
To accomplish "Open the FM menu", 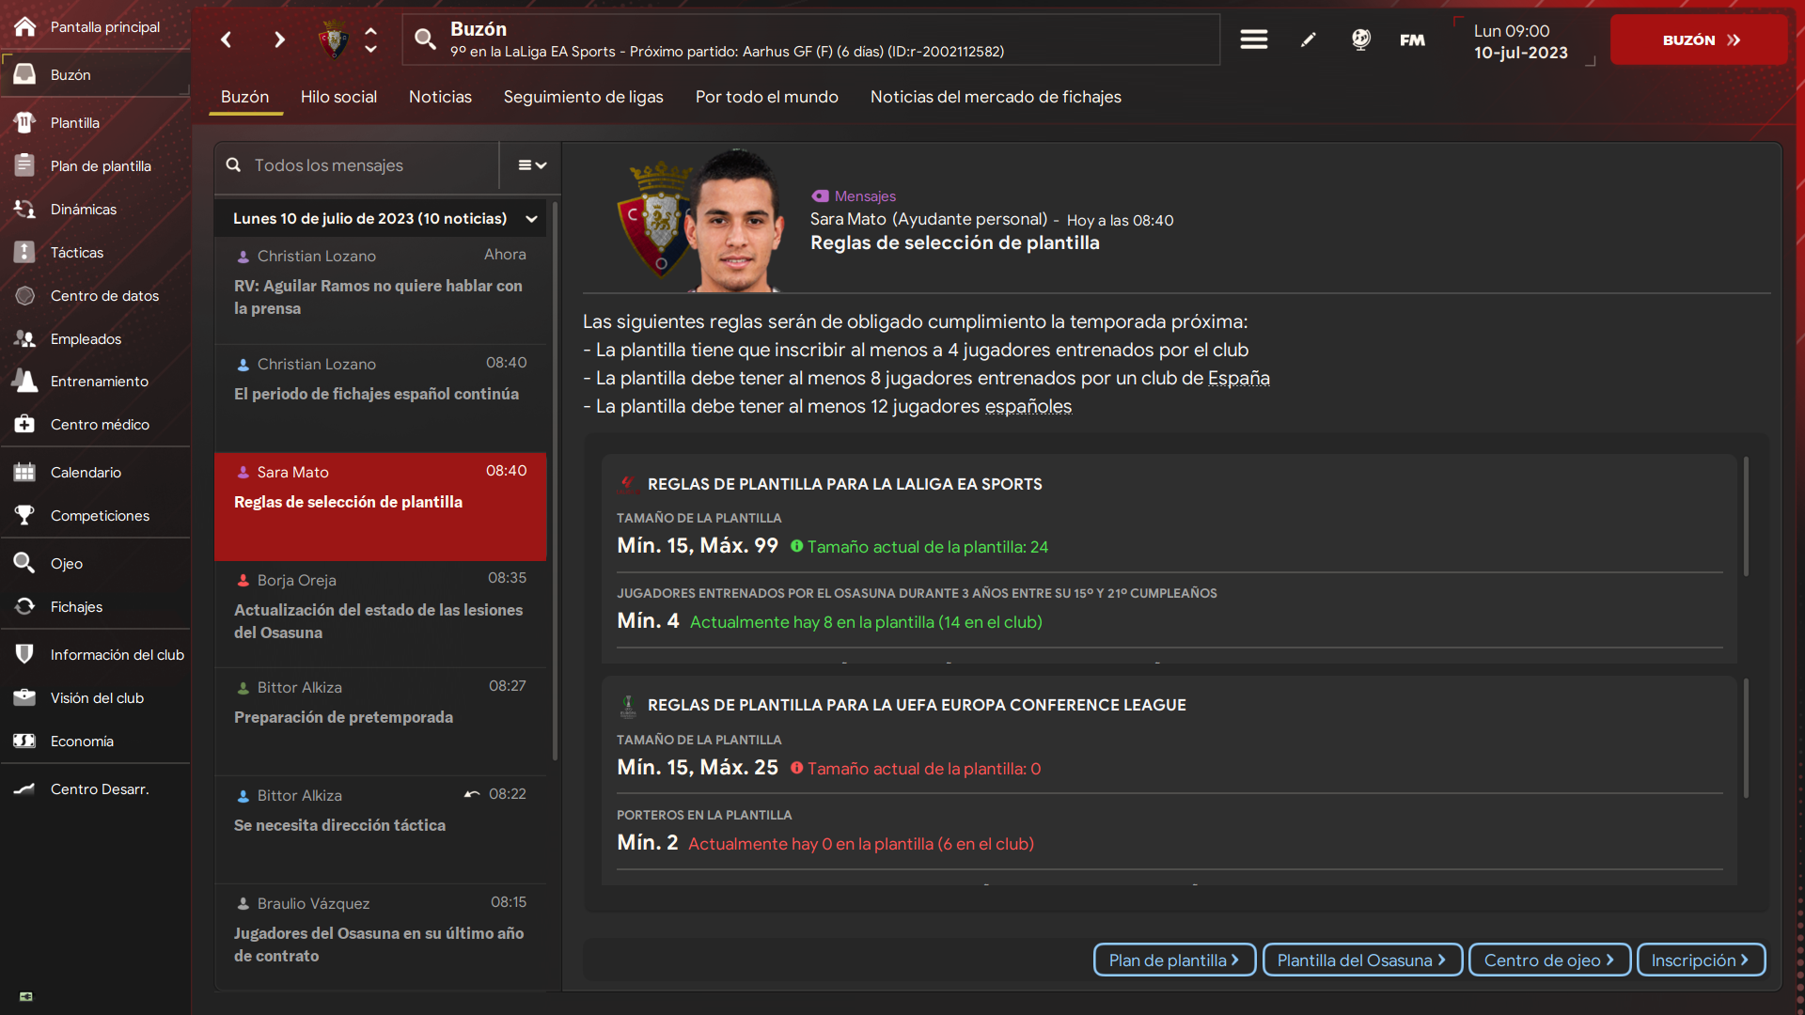I will click(1412, 39).
